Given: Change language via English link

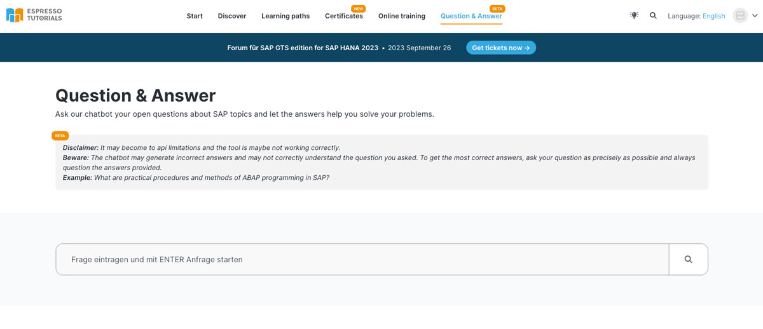Looking at the screenshot, I should [713, 16].
